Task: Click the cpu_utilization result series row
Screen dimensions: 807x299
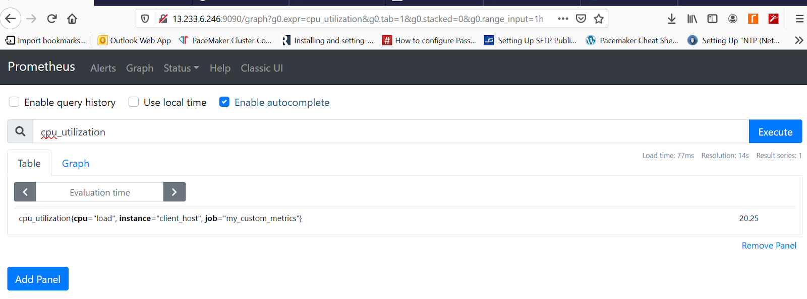Action: 405,218
